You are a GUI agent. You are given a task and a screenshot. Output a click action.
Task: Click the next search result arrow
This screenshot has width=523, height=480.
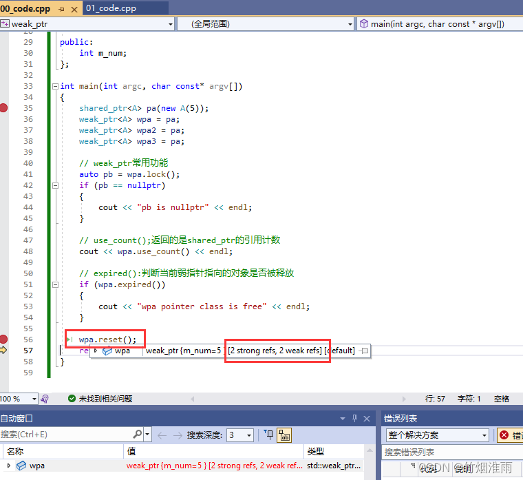coord(178,435)
